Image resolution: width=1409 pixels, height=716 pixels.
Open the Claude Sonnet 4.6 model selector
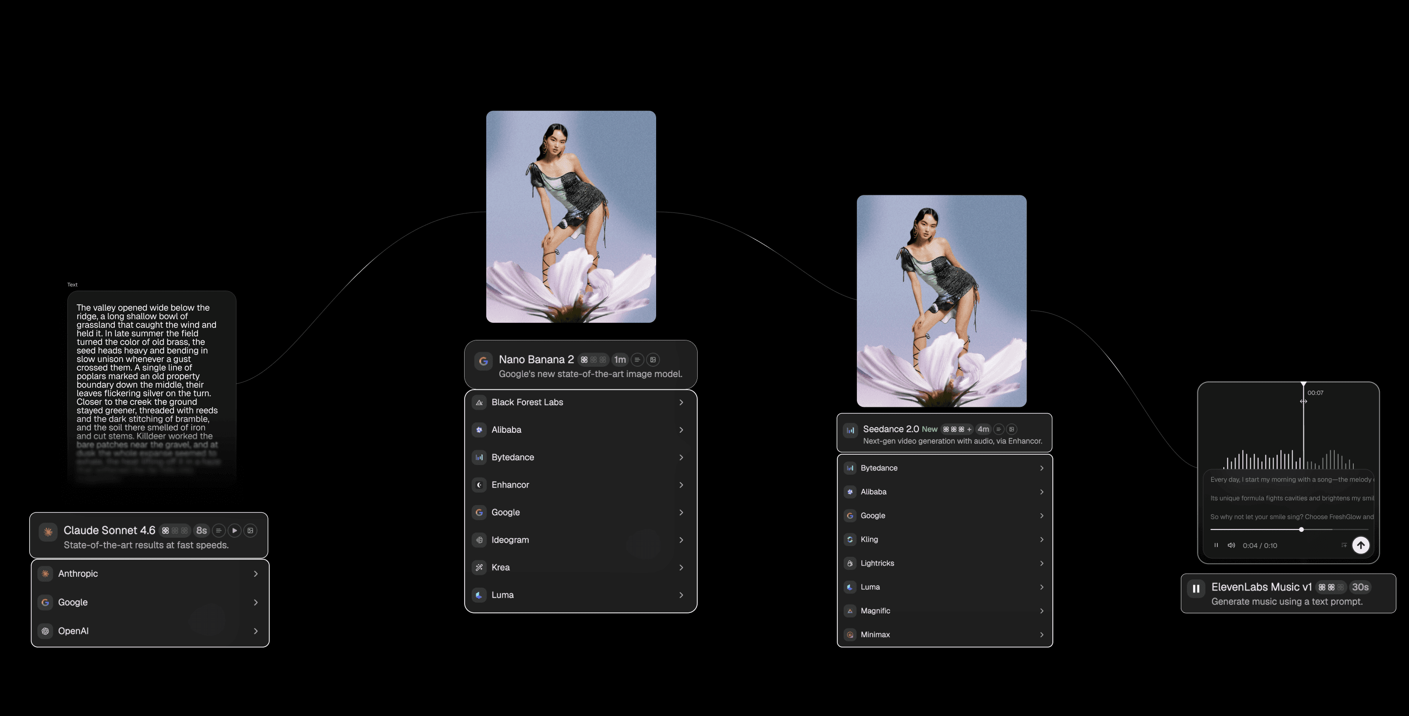(x=148, y=535)
